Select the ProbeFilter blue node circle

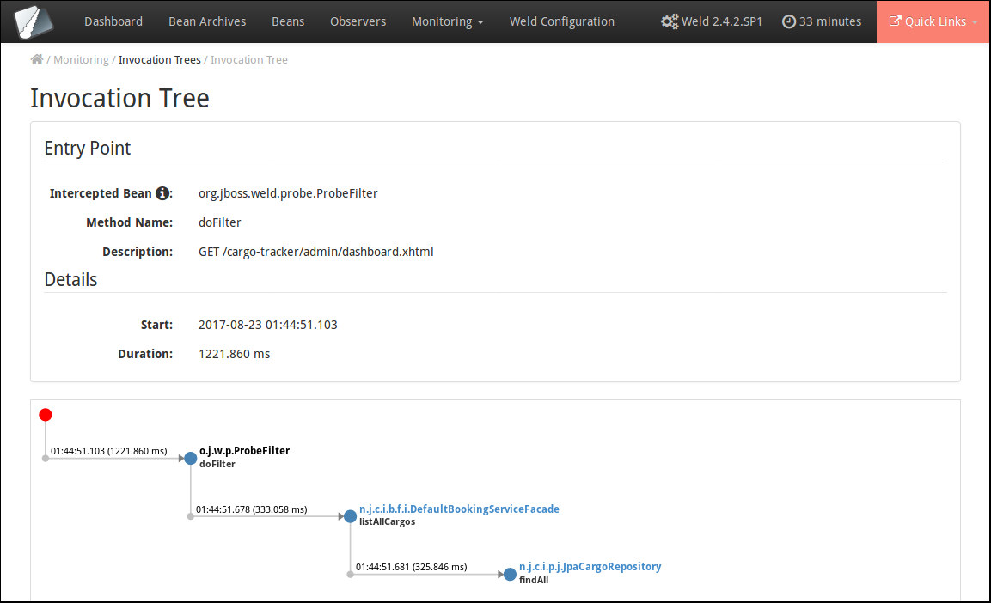pos(191,458)
